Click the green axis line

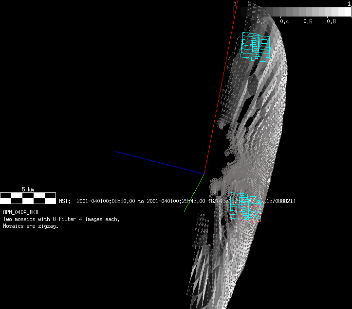coord(194,193)
